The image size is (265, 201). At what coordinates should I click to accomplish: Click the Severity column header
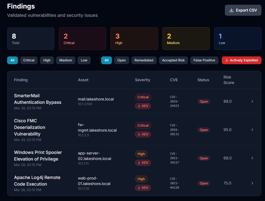pos(142,80)
